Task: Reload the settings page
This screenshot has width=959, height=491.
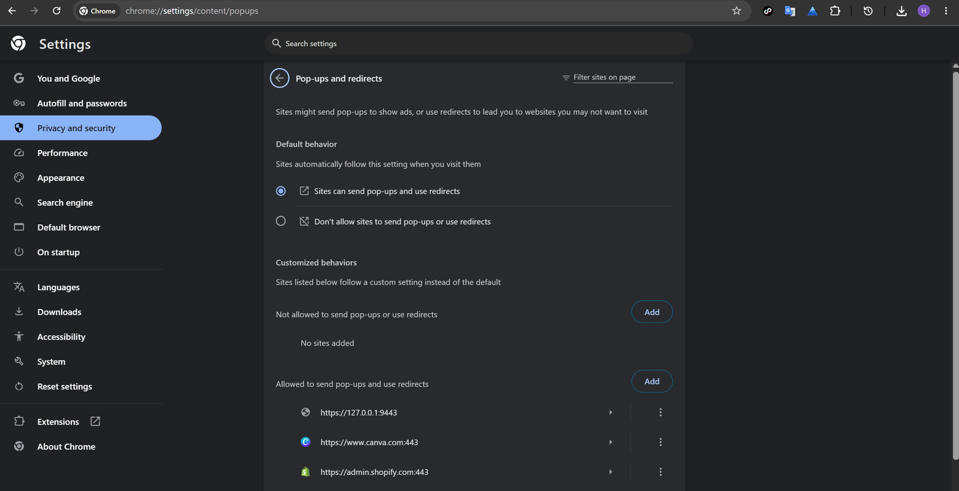Action: (56, 11)
